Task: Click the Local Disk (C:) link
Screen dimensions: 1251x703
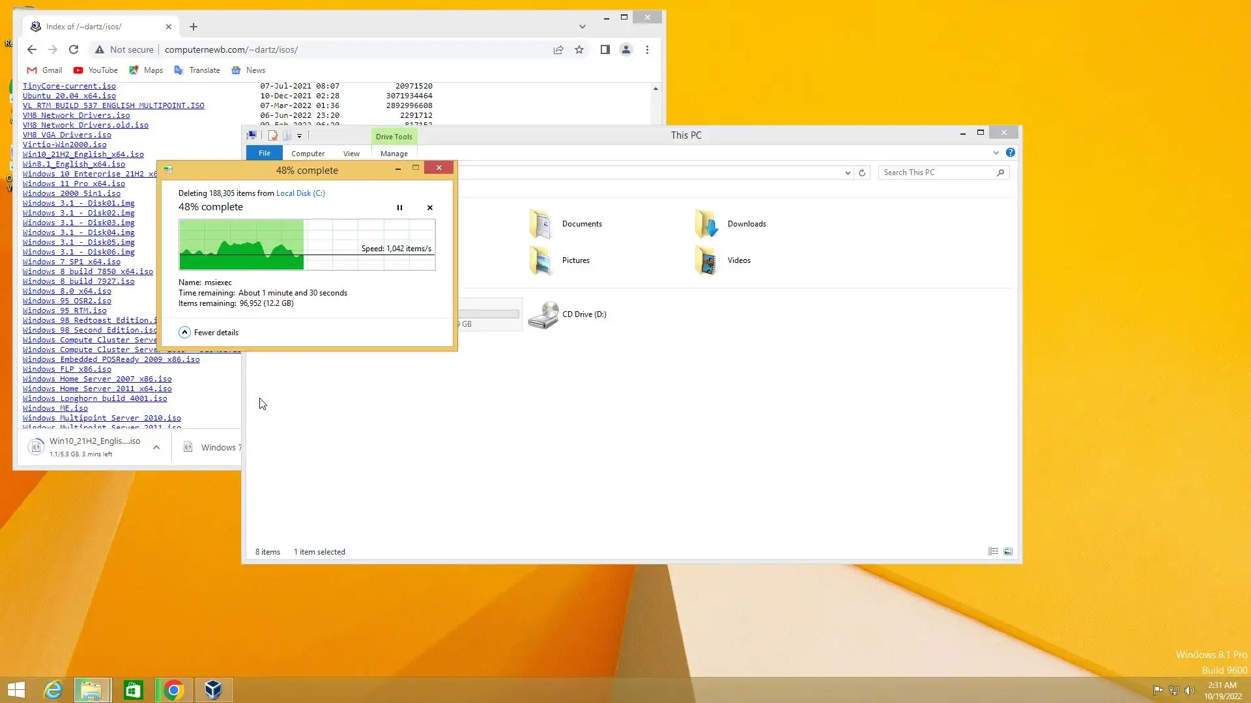Action: click(x=300, y=193)
